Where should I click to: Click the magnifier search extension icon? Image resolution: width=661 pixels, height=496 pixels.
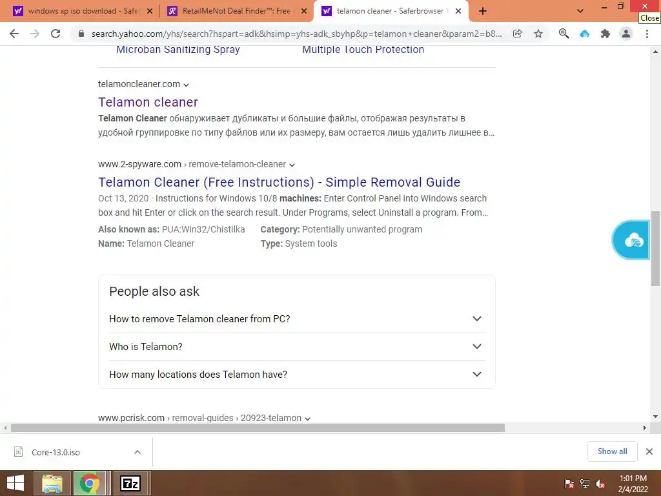(x=564, y=34)
